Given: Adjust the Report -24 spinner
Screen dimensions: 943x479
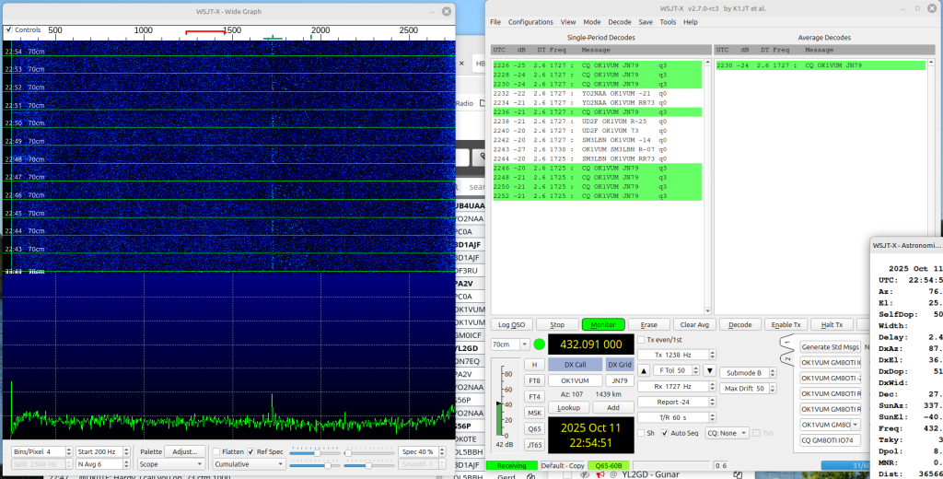Looking at the screenshot, I should 712,402.
